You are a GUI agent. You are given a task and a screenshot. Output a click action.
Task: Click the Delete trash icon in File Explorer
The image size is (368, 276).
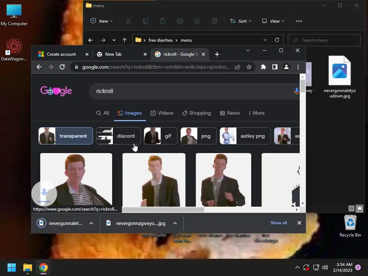pos(214,21)
